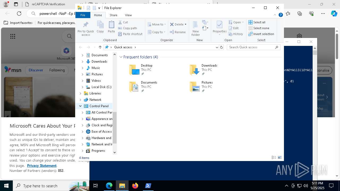
Task: Open the Open button dropdown
Action: coord(243,22)
